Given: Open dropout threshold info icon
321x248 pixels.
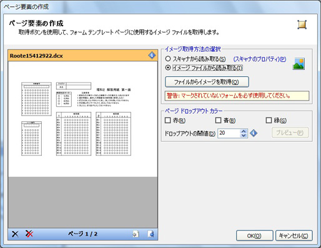Looking at the screenshot, I should point(254,133).
